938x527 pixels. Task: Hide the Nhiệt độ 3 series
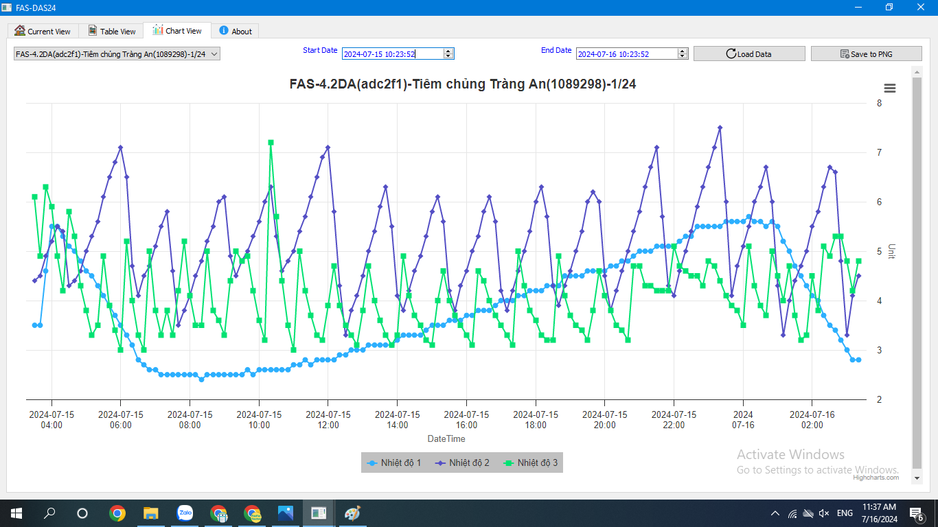531,463
